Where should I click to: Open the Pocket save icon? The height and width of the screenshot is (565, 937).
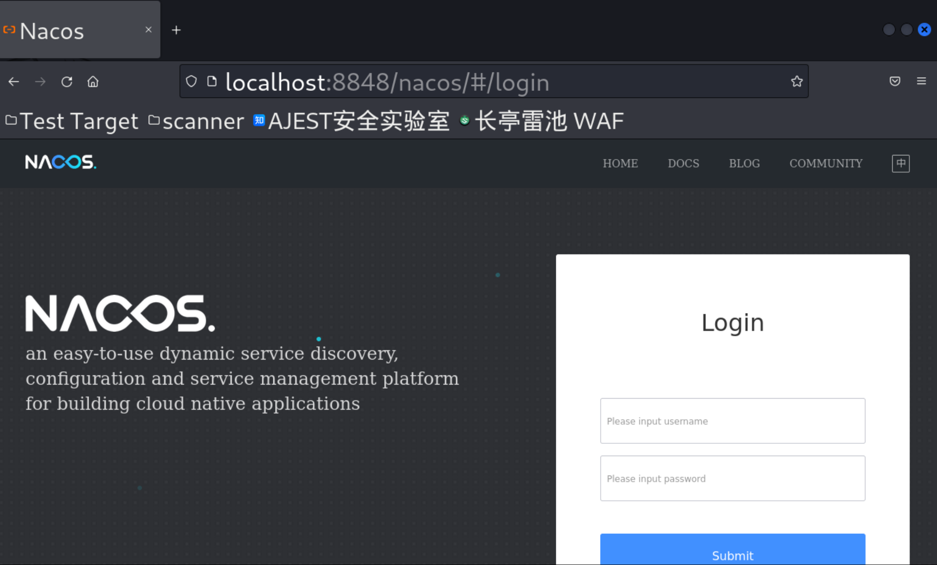[x=895, y=81]
